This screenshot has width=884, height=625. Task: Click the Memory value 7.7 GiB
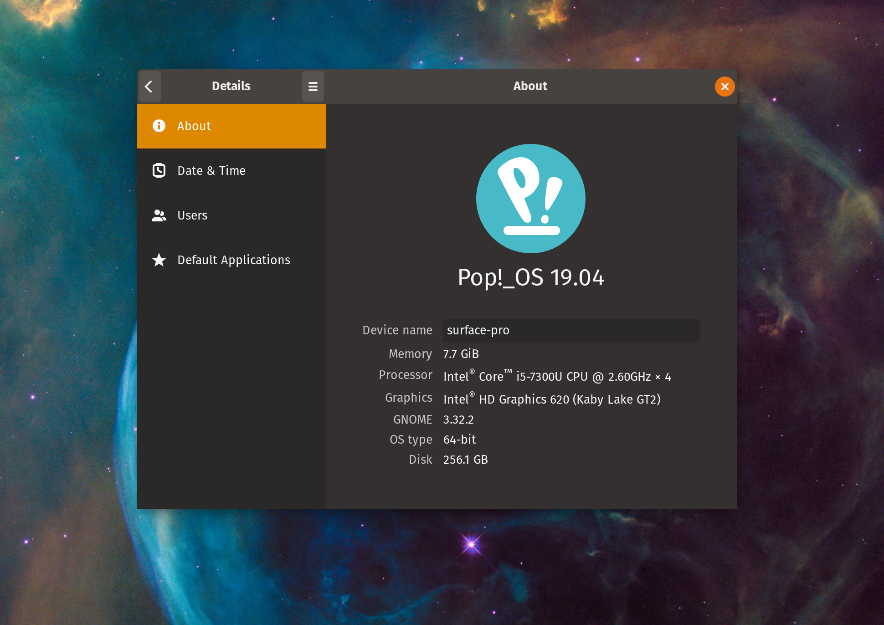tap(461, 354)
